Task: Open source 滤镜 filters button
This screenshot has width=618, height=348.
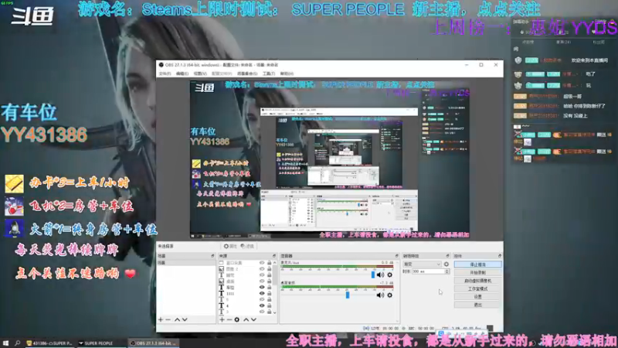Action: click(247, 246)
